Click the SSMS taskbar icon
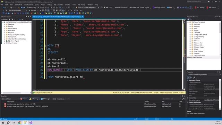Image resolution: width=222 pixels, height=125 pixels. (x=25, y=123)
